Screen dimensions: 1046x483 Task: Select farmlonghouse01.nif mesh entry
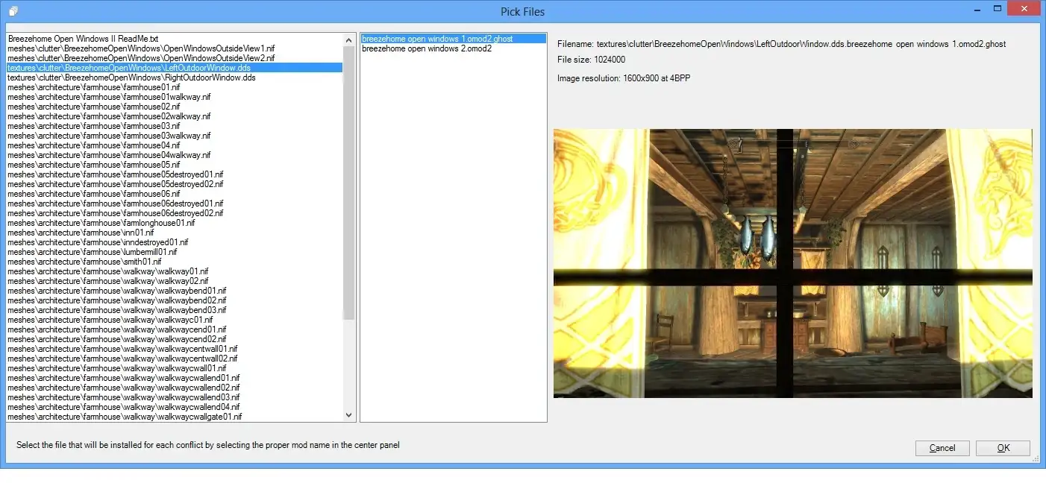pyautogui.click(x=101, y=223)
